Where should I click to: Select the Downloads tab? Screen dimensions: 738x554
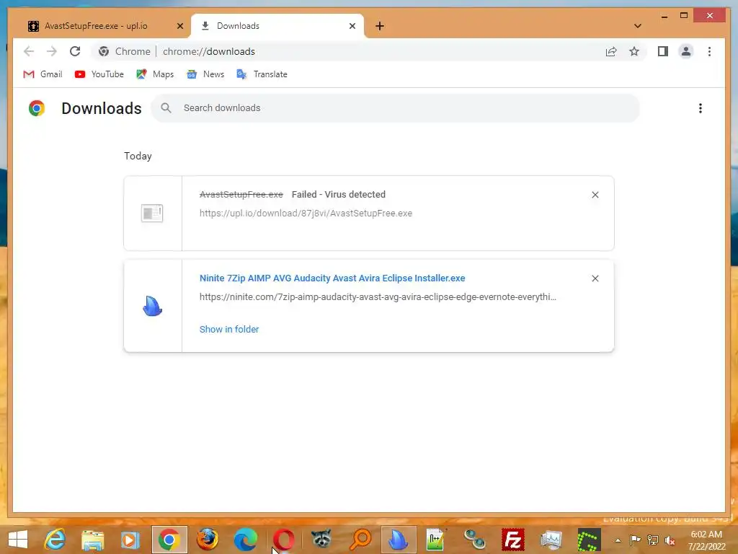pos(277,26)
